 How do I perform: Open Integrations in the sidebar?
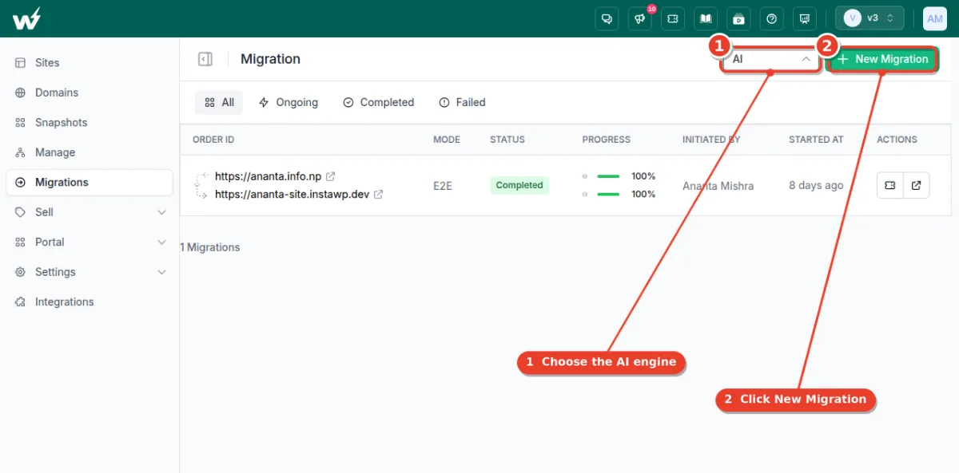tap(90, 302)
